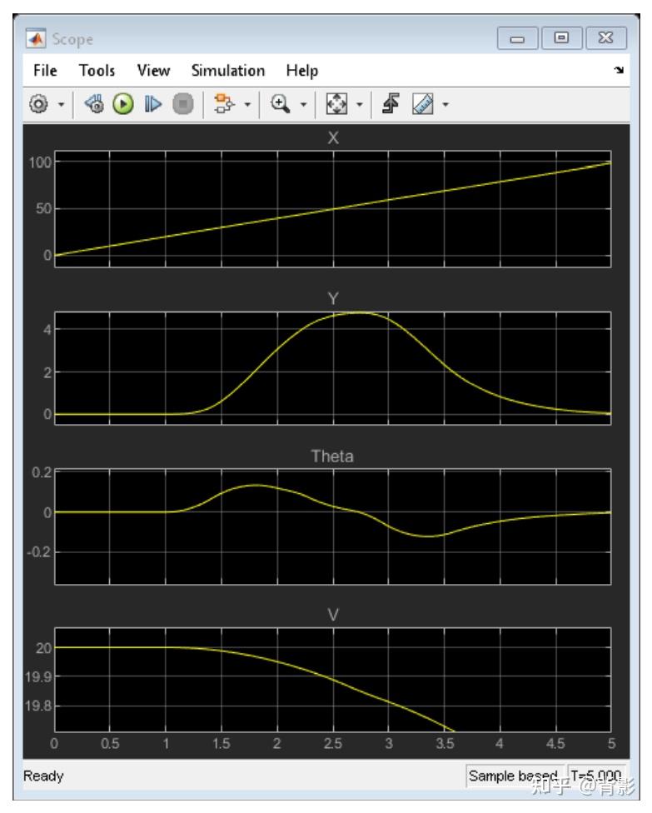Click the Sample based status field
The width and height of the screenshot is (652, 813).
pyautogui.click(x=514, y=776)
